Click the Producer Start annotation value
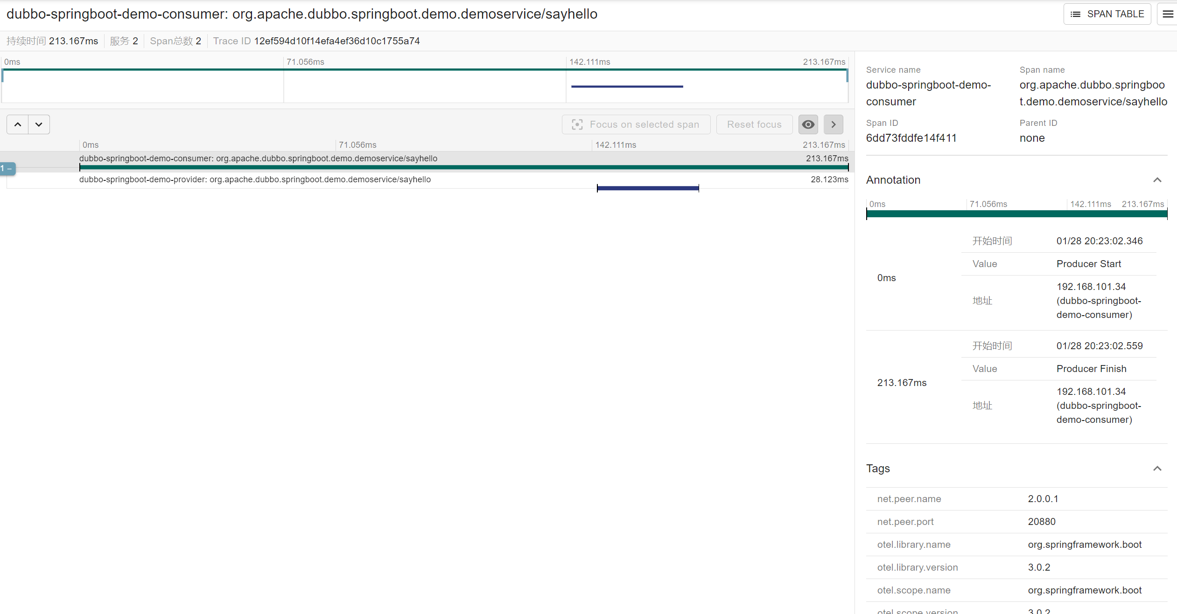1177x614 pixels. (1088, 264)
